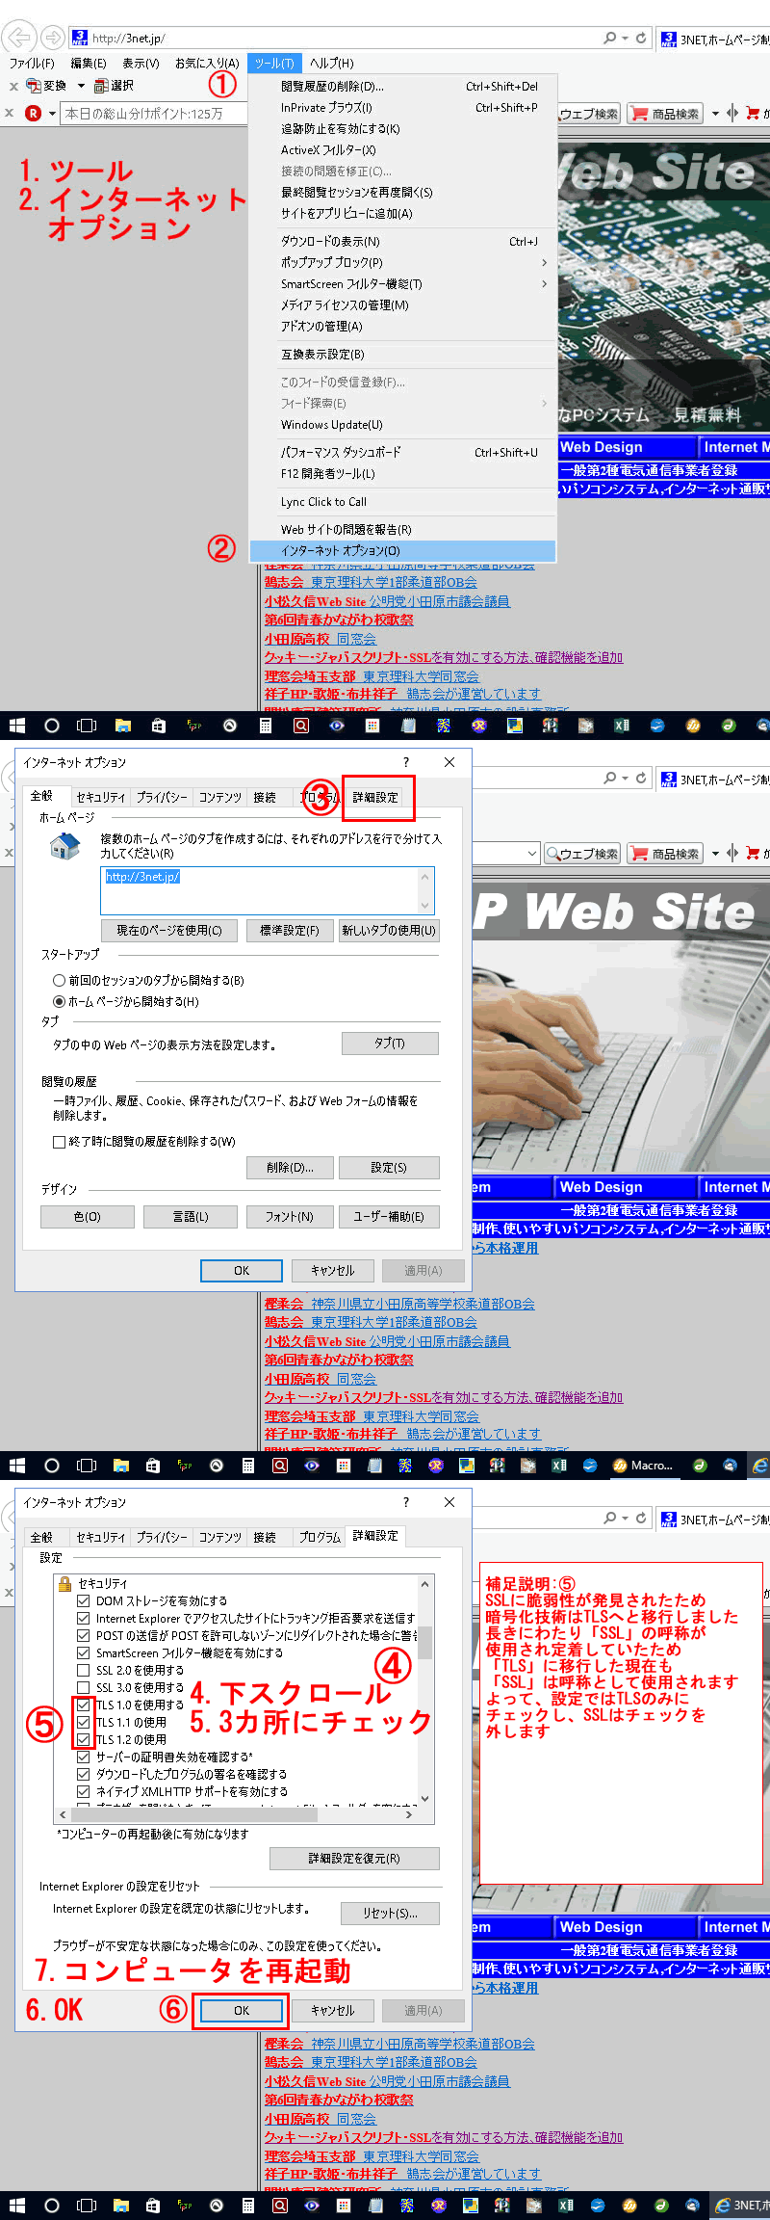Enable the SSL 2.0を使用する checkbox
Image resolution: width=770 pixels, height=2220 pixels.
(84, 1670)
